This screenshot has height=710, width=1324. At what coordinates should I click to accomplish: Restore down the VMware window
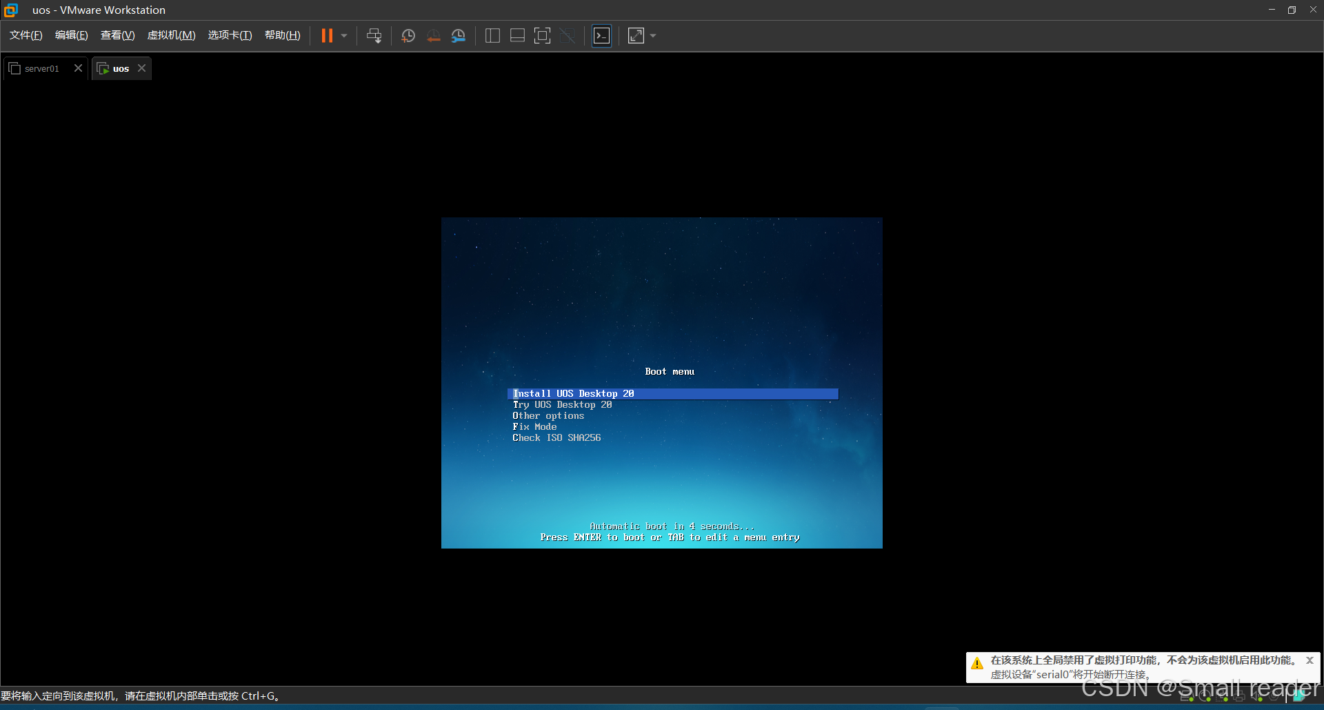pyautogui.click(x=1292, y=10)
